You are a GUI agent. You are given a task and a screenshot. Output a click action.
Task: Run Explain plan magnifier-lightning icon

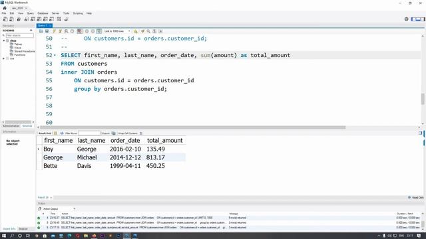click(x=66, y=31)
